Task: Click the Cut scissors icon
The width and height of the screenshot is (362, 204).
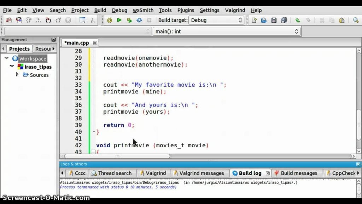Action: click(x=322, y=20)
